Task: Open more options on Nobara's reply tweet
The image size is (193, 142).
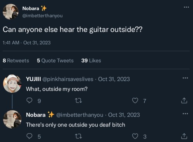Action: pos(185,114)
